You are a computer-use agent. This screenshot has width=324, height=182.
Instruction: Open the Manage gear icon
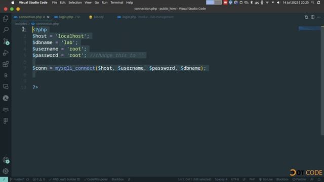(x=6, y=171)
